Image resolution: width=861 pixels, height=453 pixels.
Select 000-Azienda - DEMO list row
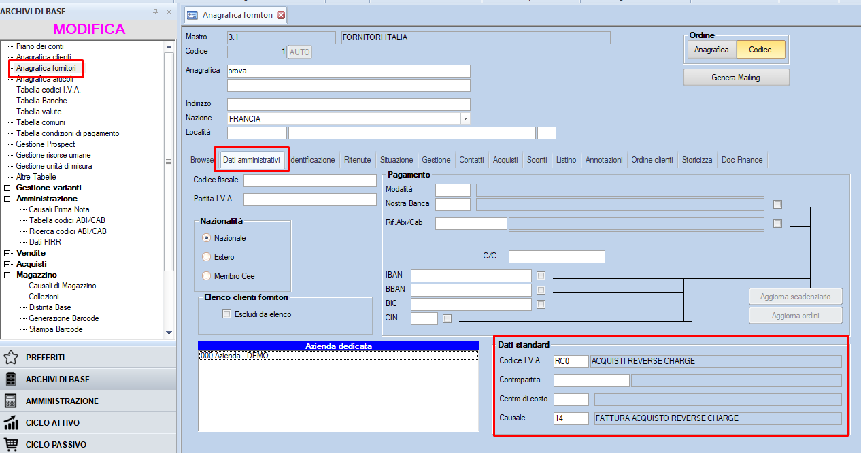(x=338, y=356)
